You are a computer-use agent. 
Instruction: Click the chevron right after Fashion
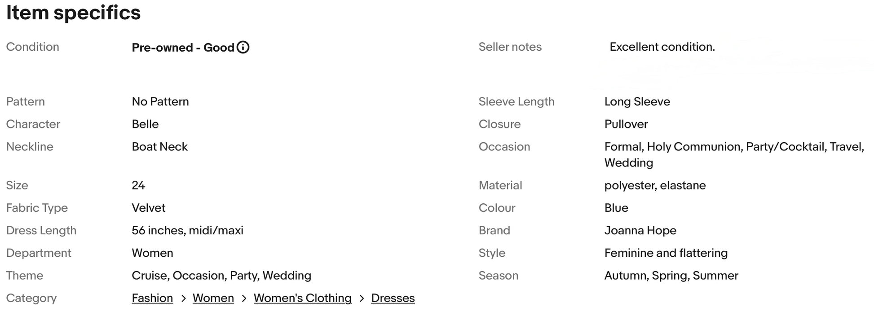(183, 298)
